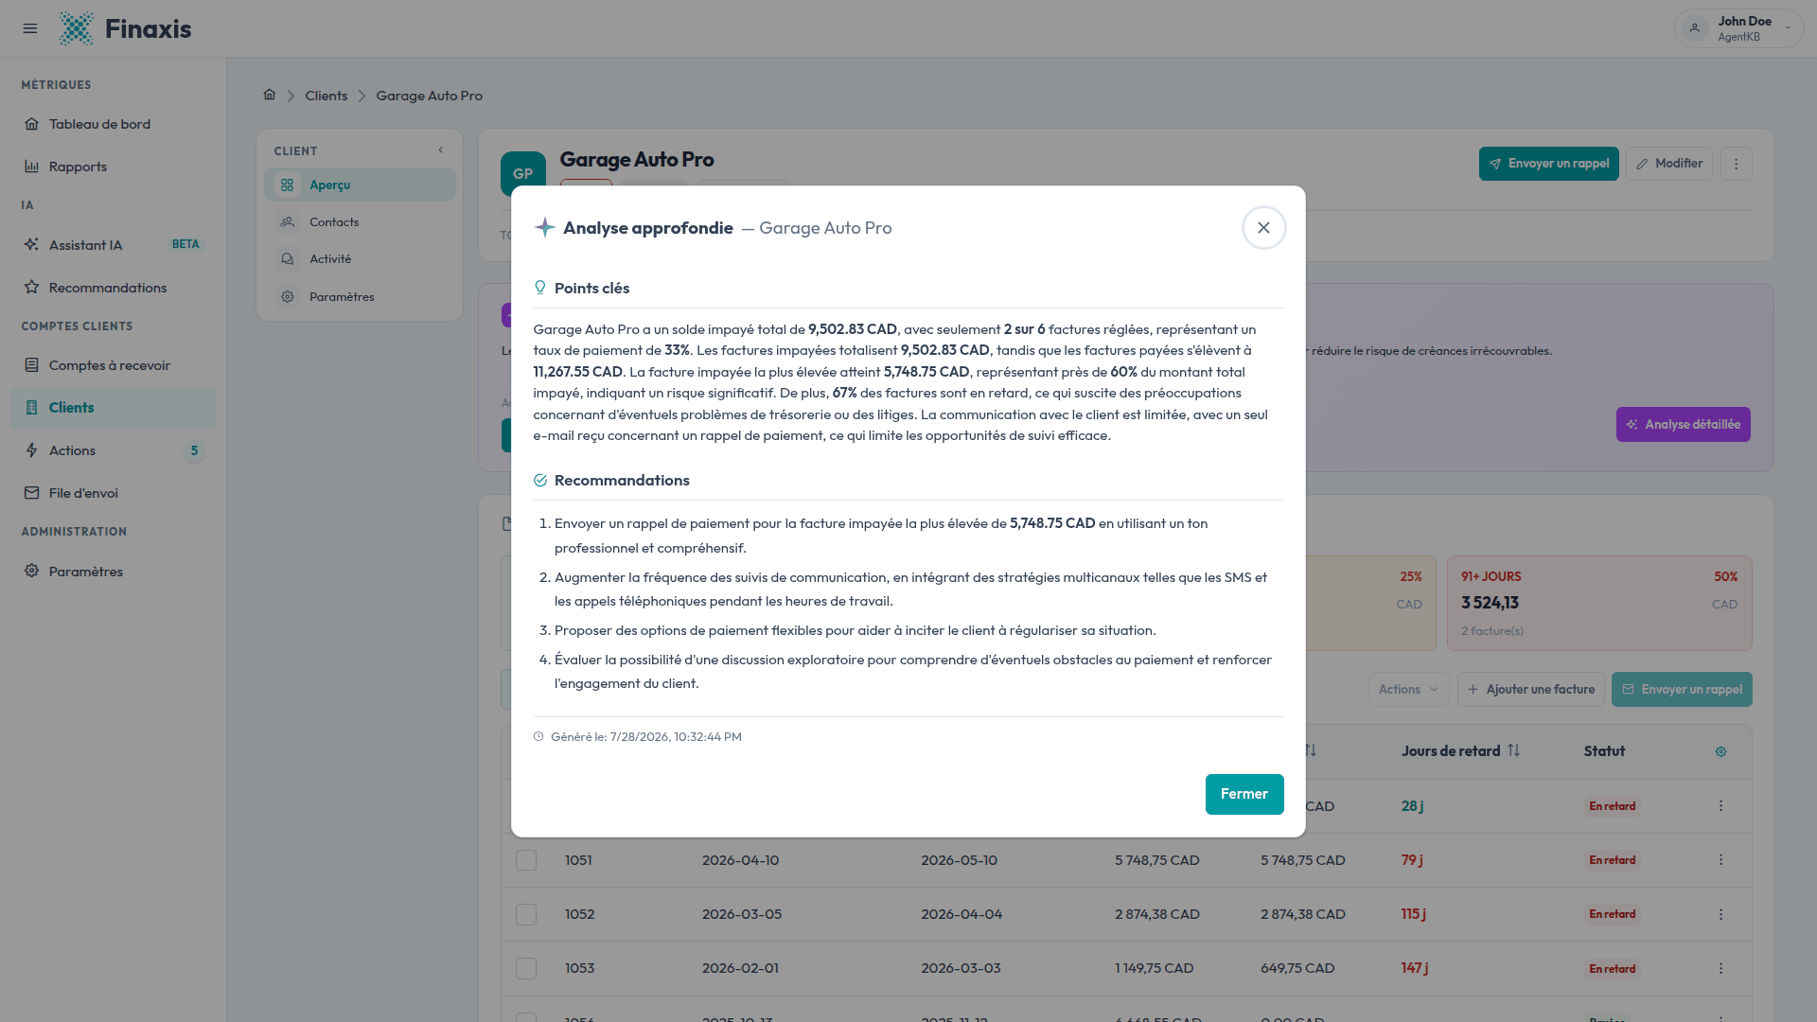
Task: Click the Activité chat icon
Action: coord(288,259)
